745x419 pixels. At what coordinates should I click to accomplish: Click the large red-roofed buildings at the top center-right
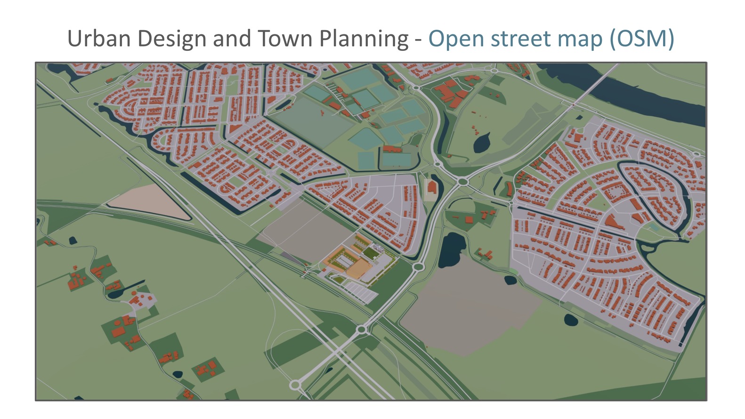pyautogui.click(x=450, y=94)
